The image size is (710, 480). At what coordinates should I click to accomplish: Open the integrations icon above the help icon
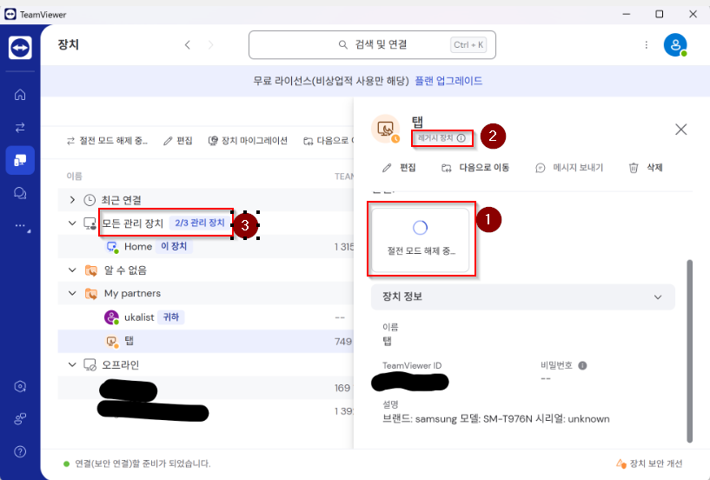pyautogui.click(x=20, y=419)
